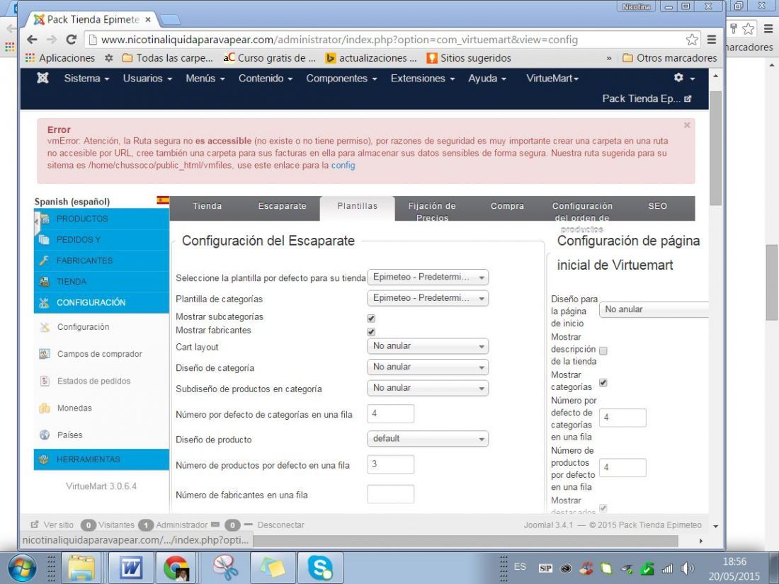Open the Campos de comprador link

coord(99,354)
